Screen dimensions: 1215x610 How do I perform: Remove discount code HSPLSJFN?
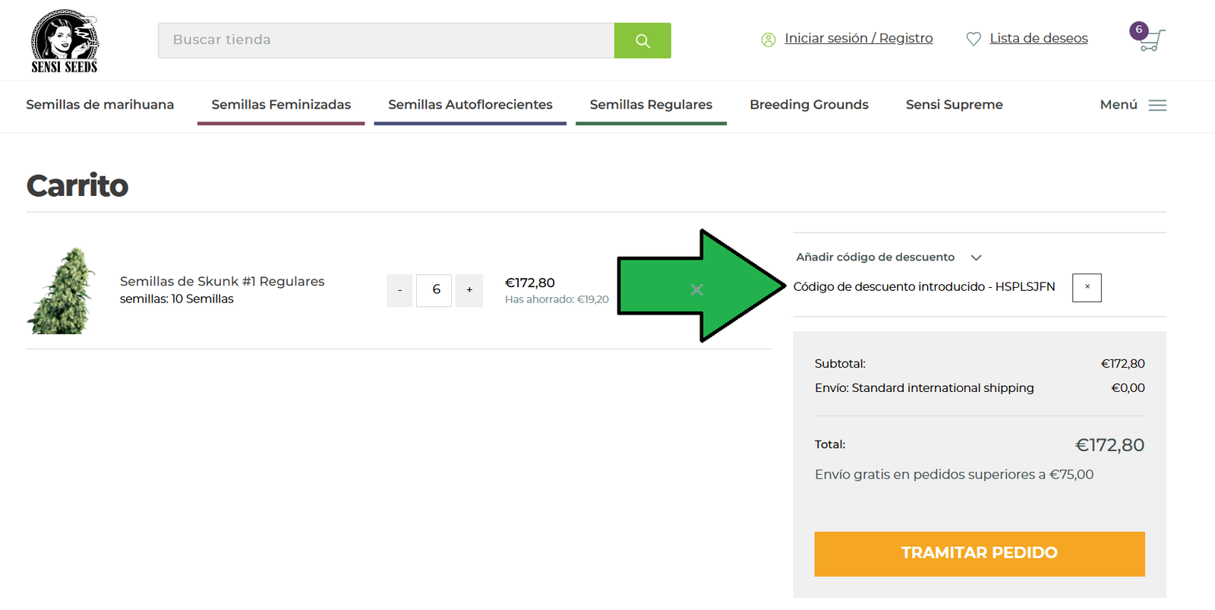click(x=1087, y=287)
